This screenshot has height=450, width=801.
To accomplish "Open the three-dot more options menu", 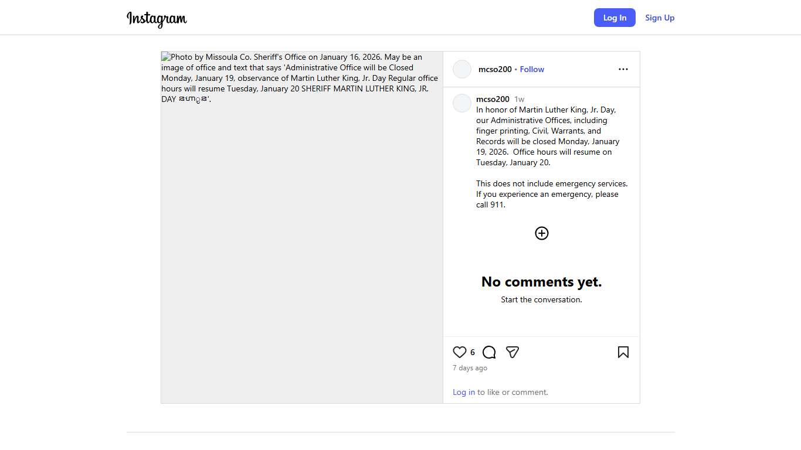I will point(623,69).
